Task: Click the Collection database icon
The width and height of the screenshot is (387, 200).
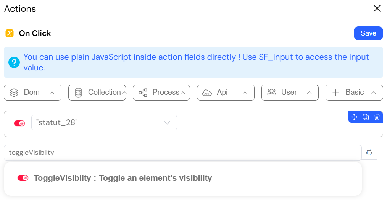Action: click(x=78, y=93)
